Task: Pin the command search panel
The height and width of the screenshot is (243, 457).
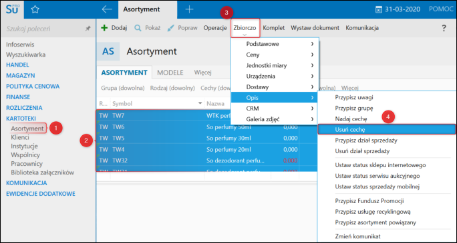Action: click(88, 29)
